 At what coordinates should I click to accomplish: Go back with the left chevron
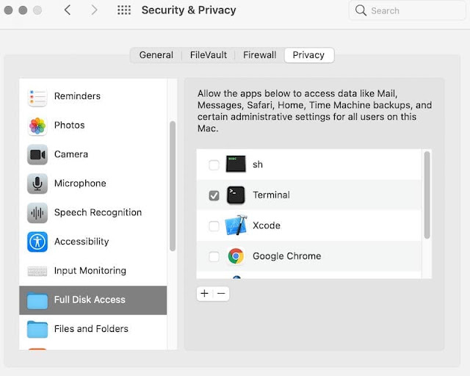68,10
